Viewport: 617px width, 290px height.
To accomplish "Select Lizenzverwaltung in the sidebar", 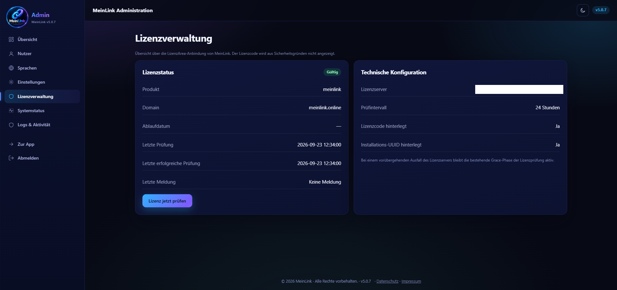I will click(42, 96).
